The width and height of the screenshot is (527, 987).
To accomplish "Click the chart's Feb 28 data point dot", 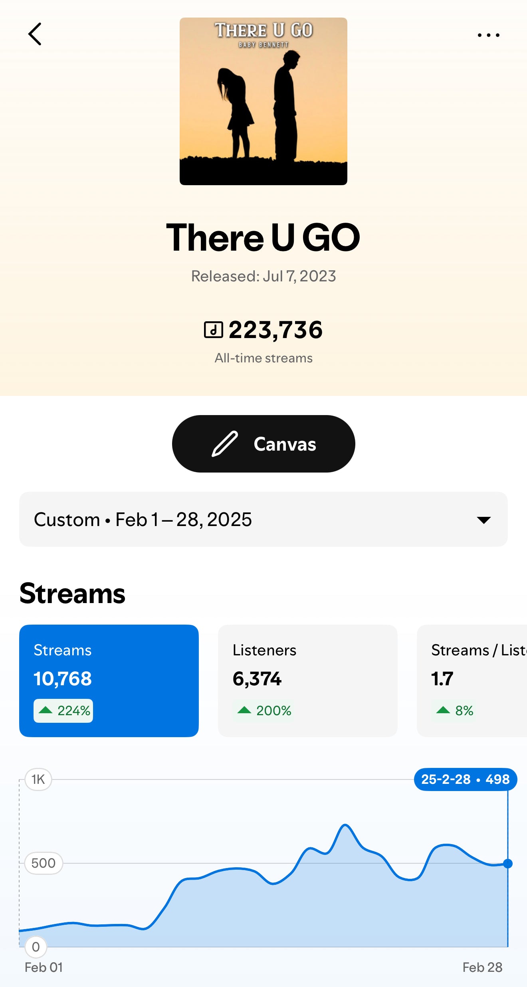I will coord(507,864).
